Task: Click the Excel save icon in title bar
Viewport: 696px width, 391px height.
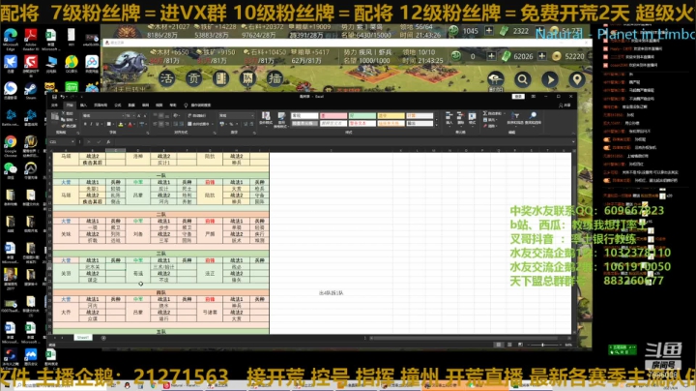Action: tap(54, 97)
